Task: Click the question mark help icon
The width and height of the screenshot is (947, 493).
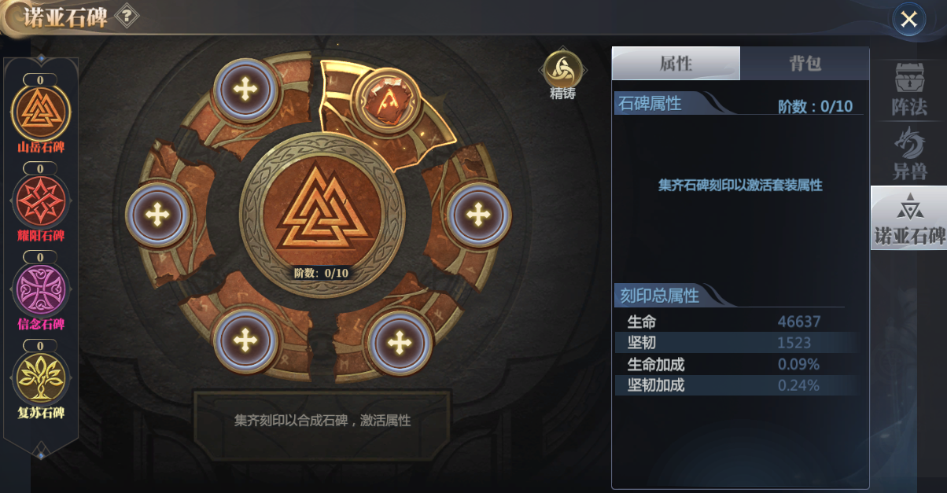Action: [x=127, y=17]
